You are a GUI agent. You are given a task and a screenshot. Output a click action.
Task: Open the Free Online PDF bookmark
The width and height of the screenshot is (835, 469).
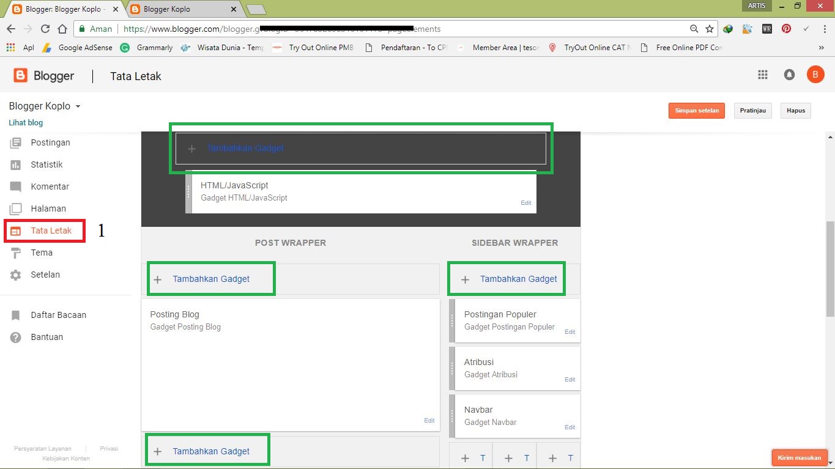tap(681, 47)
